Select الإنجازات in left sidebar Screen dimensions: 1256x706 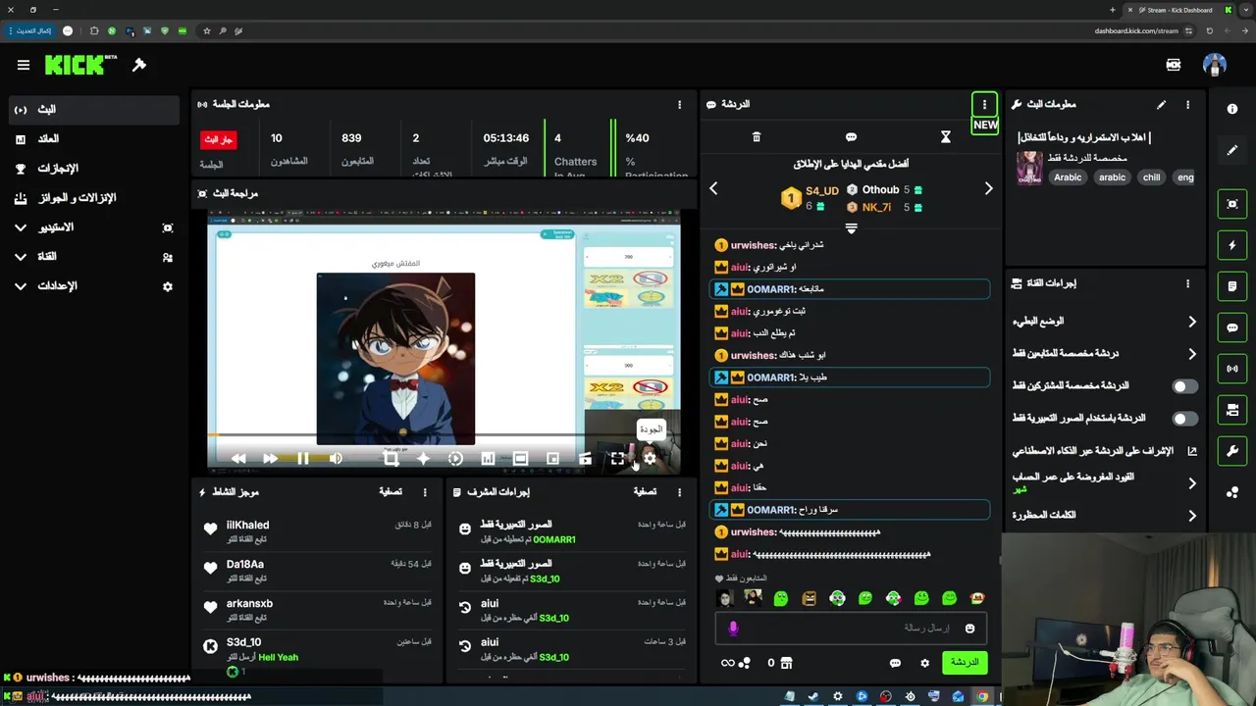(x=94, y=169)
